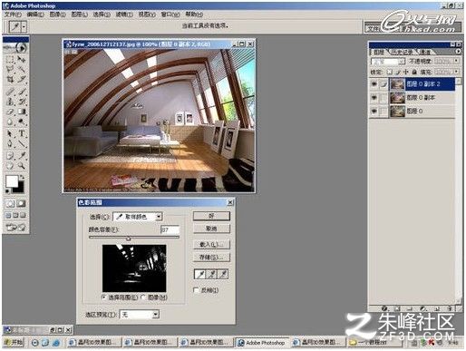Select the Type tool in toolbox
This screenshot has height=351, width=466.
(x=22, y=133)
